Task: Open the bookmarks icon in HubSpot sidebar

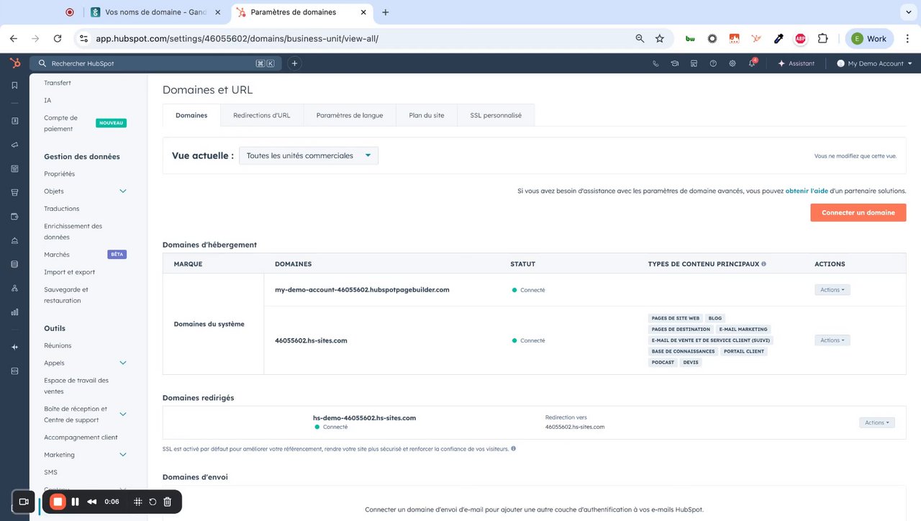Action: click(14, 86)
